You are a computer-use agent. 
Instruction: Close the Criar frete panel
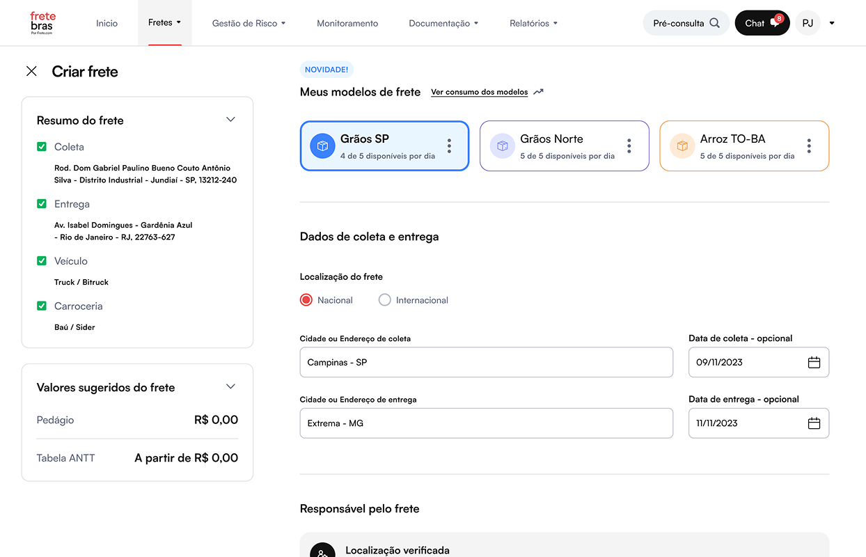(31, 71)
